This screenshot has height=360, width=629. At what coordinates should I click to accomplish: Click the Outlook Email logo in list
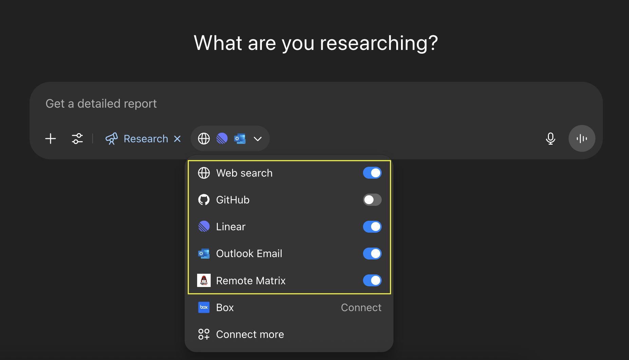204,253
